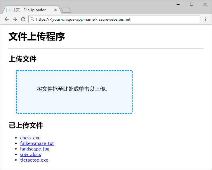Click the 上传文件 section heading

22,59
